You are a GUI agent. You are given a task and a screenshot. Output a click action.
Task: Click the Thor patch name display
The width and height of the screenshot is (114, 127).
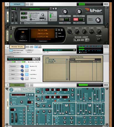[35, 9]
